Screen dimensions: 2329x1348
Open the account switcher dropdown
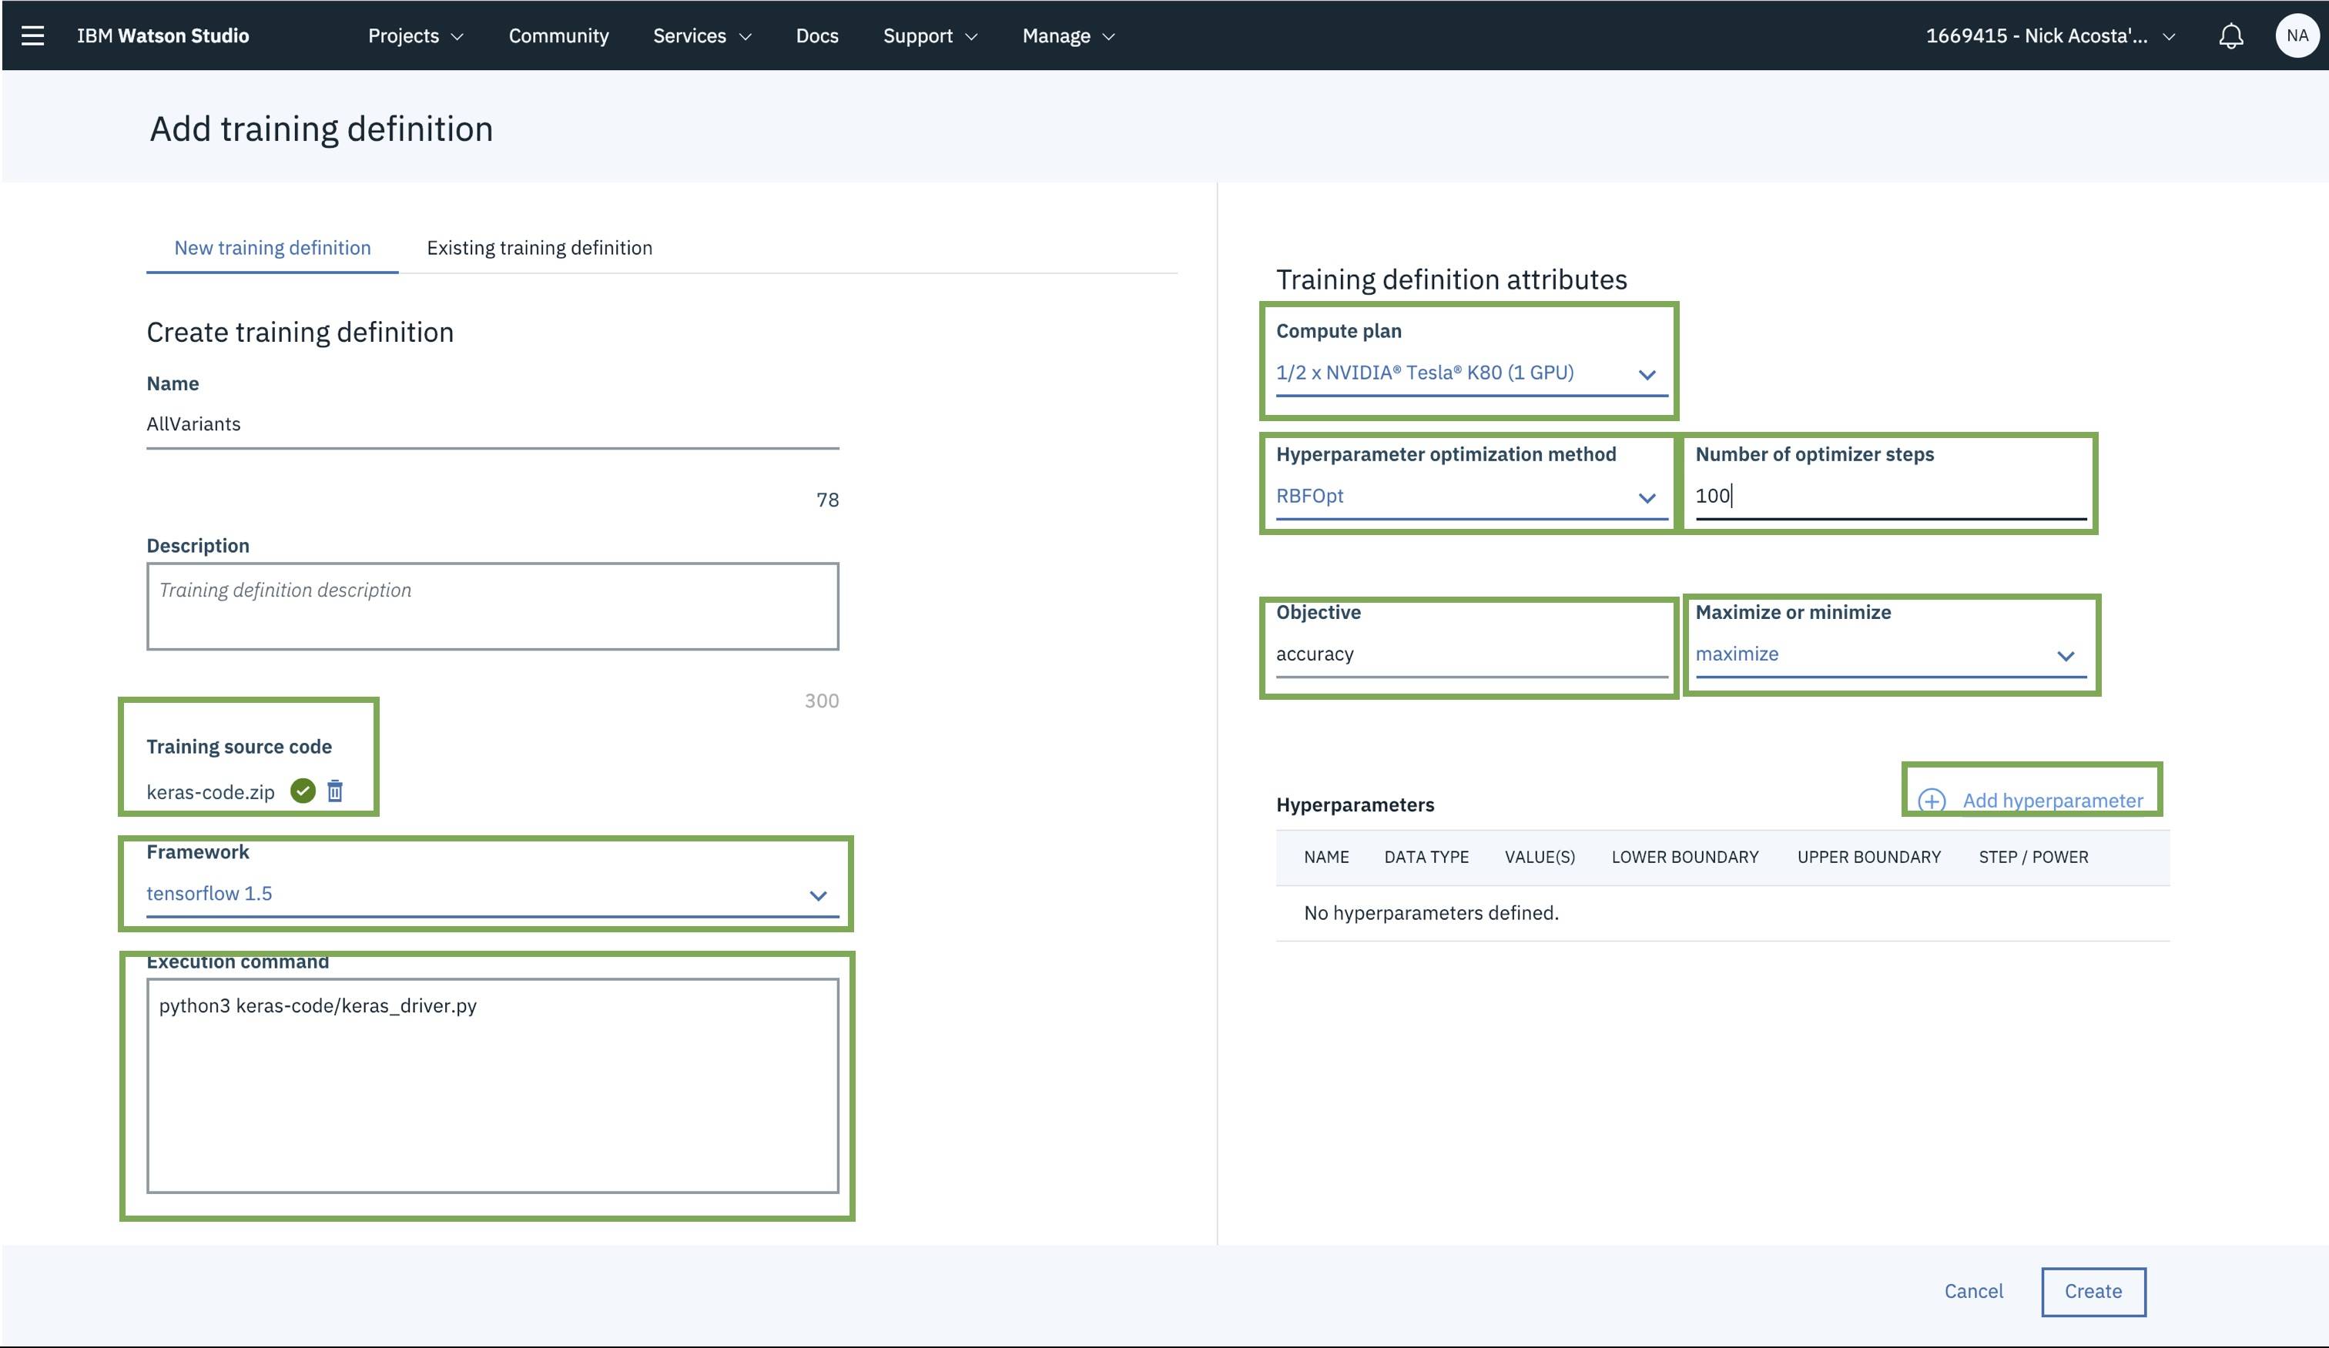click(x=2050, y=36)
